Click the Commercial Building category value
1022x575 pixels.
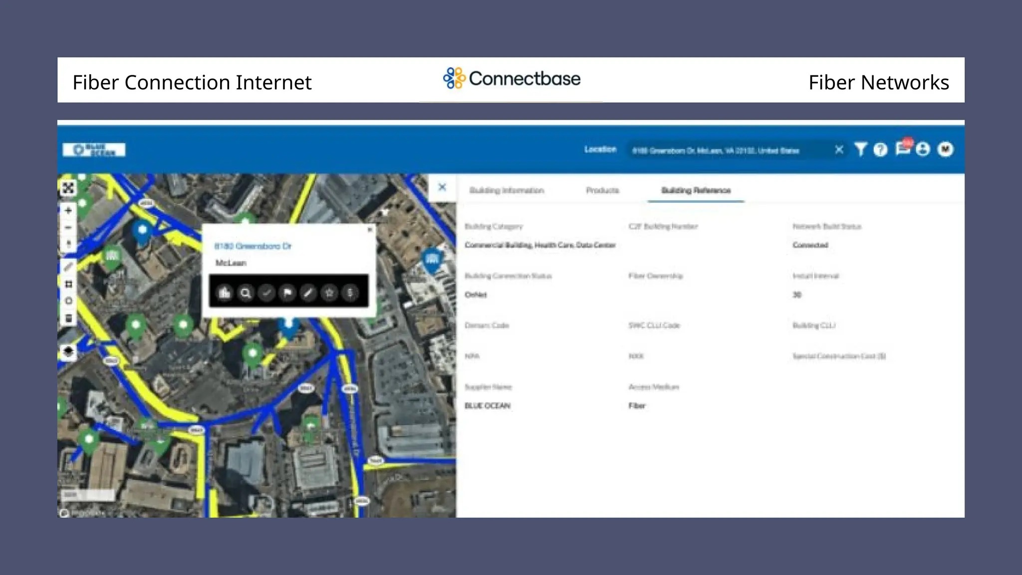click(540, 245)
